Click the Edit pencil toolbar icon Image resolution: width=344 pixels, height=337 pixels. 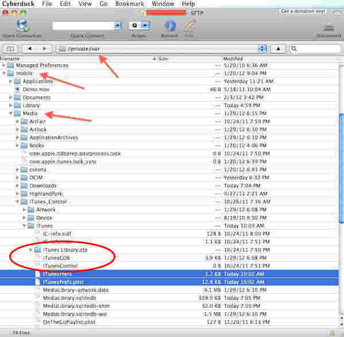tap(190, 25)
